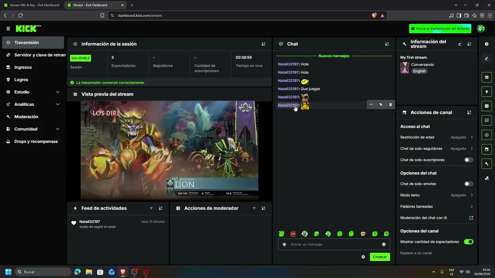Toggle the wrench icon in the right rail
Viewport: 495px width, 278px height.
tap(486, 164)
